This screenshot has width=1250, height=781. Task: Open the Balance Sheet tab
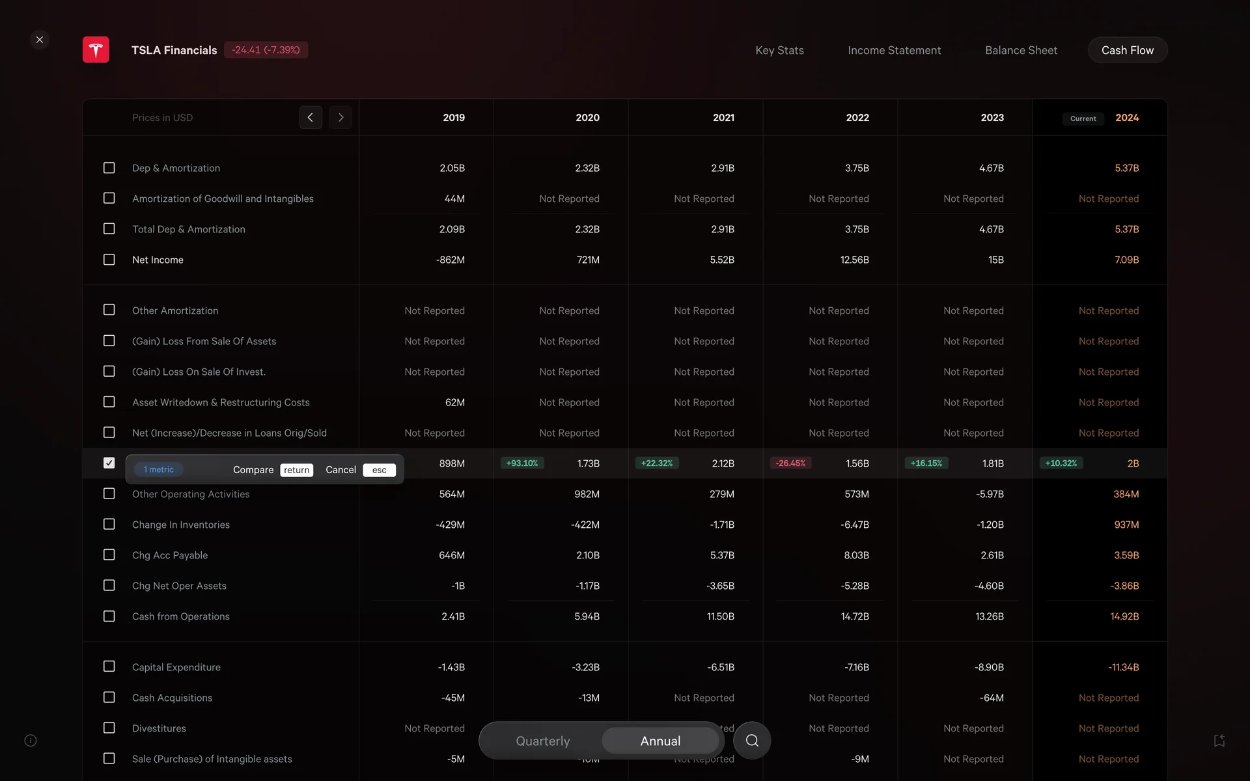click(x=1021, y=50)
